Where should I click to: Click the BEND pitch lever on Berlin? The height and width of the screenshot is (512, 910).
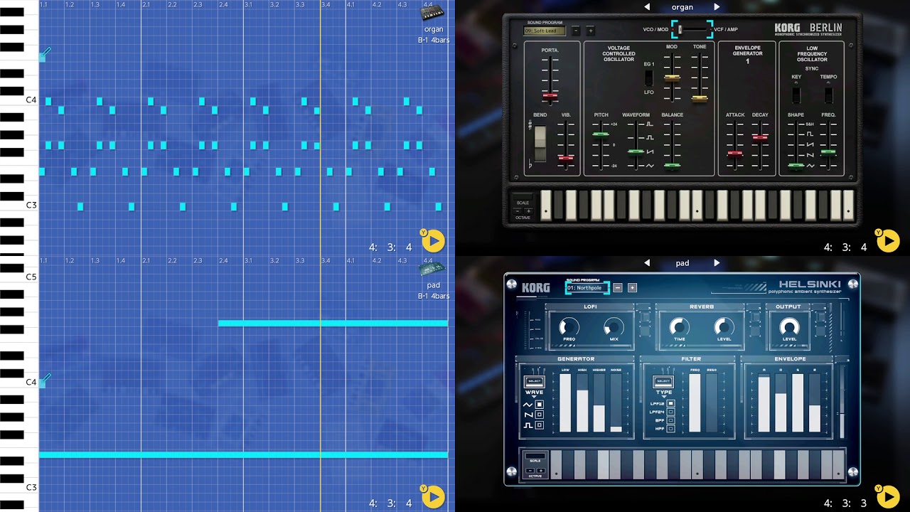[x=540, y=142]
